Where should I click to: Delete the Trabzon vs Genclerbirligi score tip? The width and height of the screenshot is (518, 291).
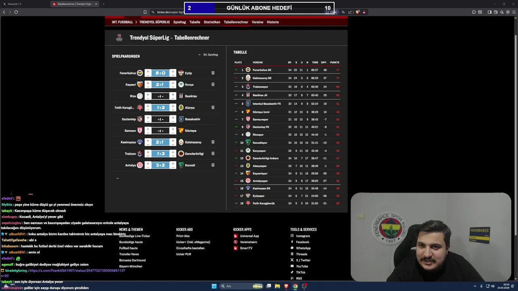213,154
